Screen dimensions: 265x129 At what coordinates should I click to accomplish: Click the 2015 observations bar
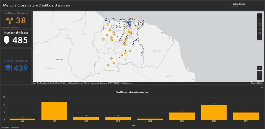pos(182,116)
